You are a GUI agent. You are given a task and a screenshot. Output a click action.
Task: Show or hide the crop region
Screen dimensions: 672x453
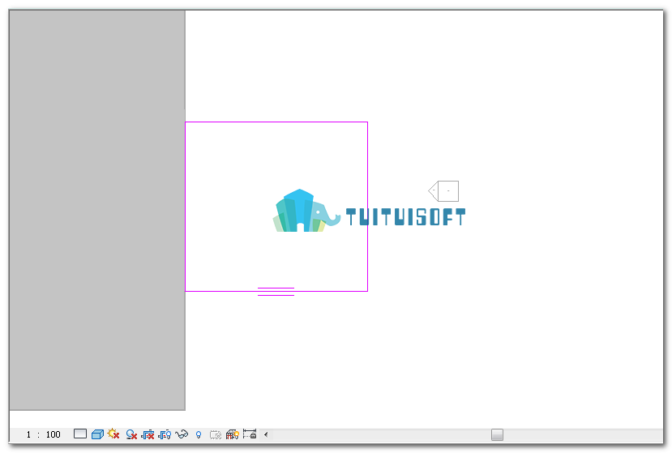coord(165,434)
